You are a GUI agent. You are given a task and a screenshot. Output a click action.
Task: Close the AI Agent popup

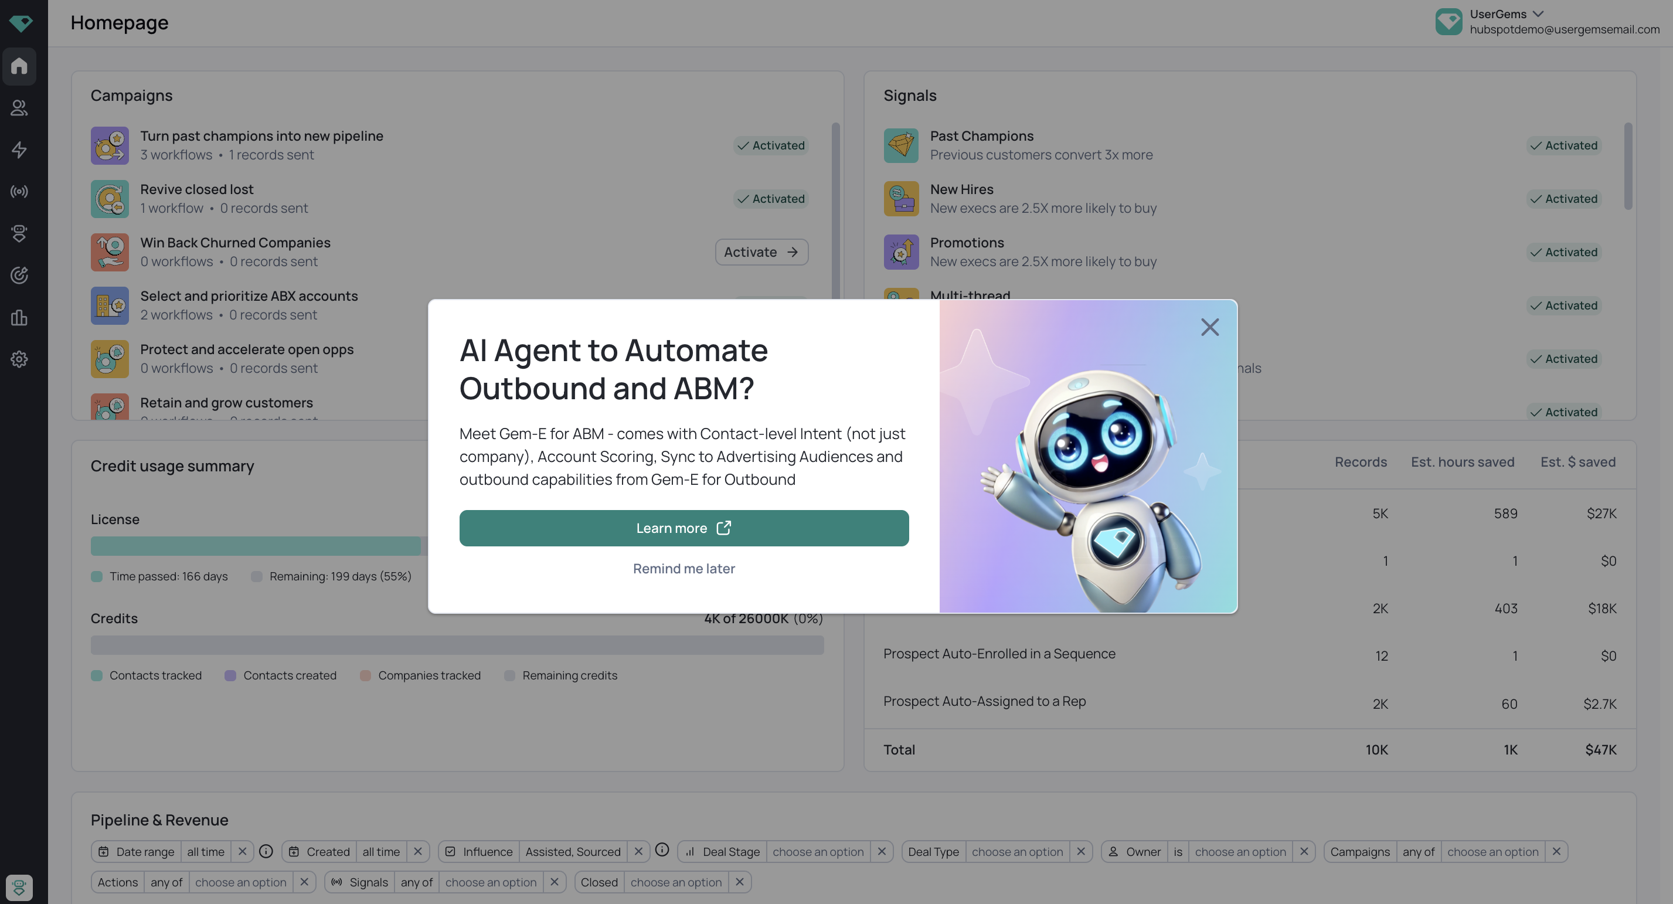coord(1209,327)
